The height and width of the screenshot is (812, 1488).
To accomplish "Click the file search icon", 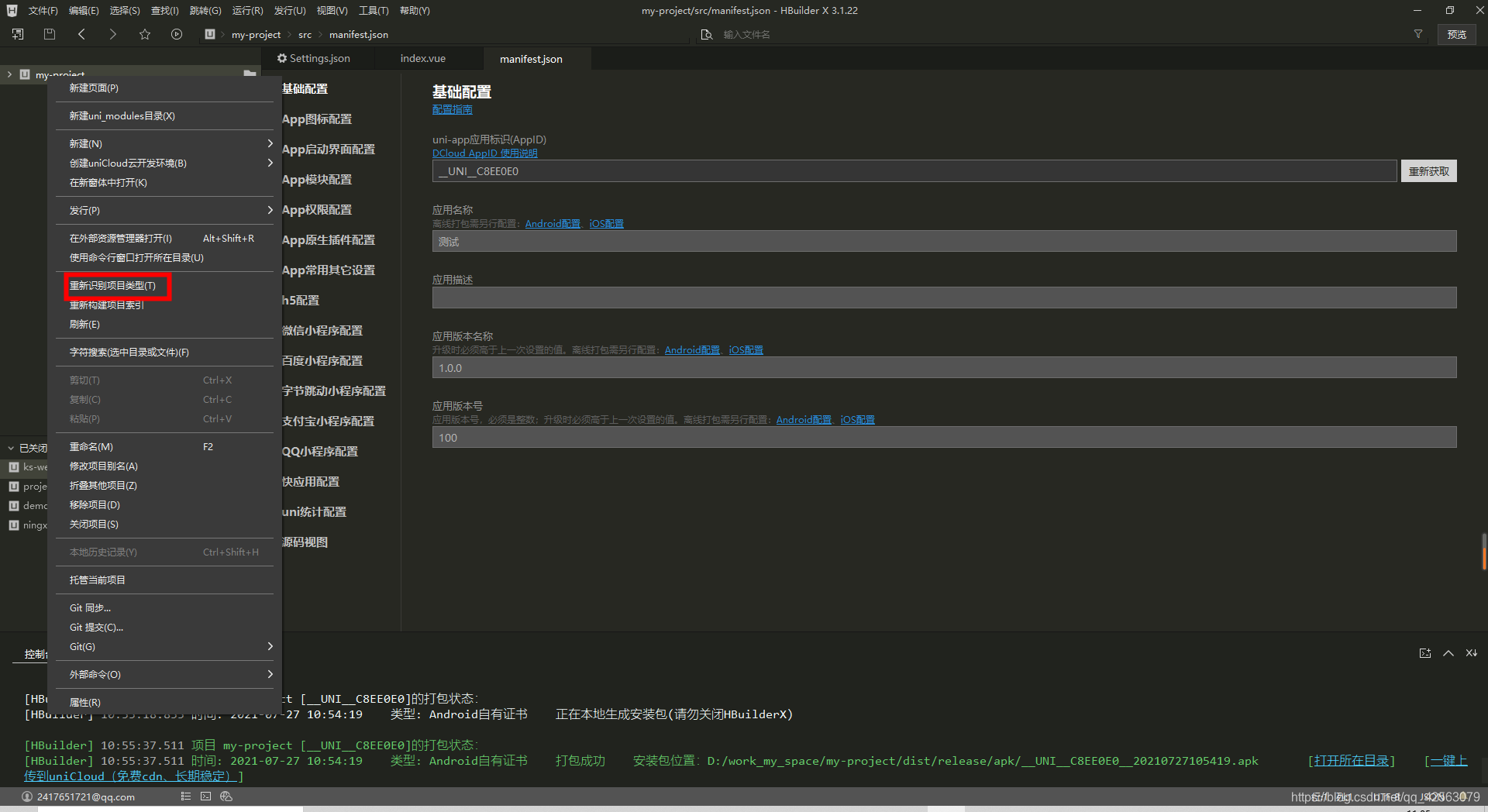I will (707, 34).
